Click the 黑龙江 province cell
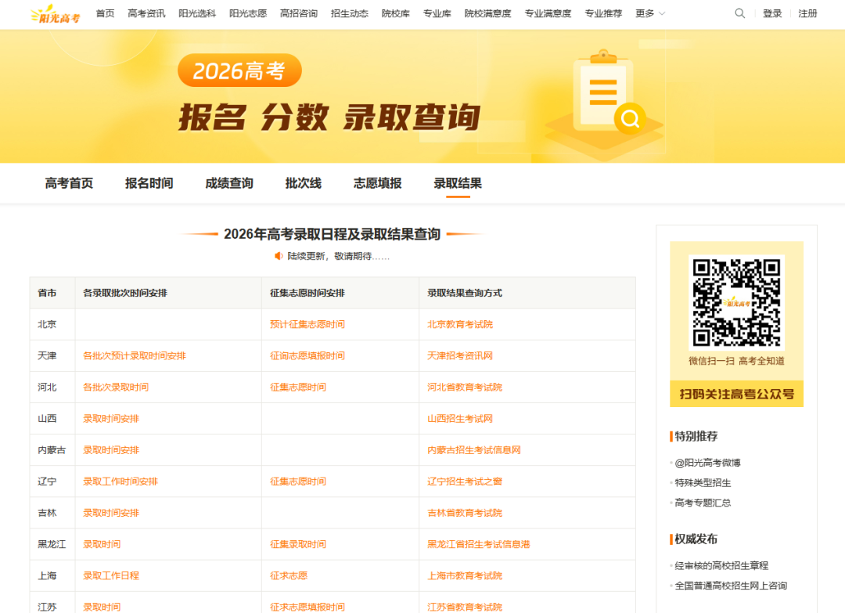 (52, 545)
